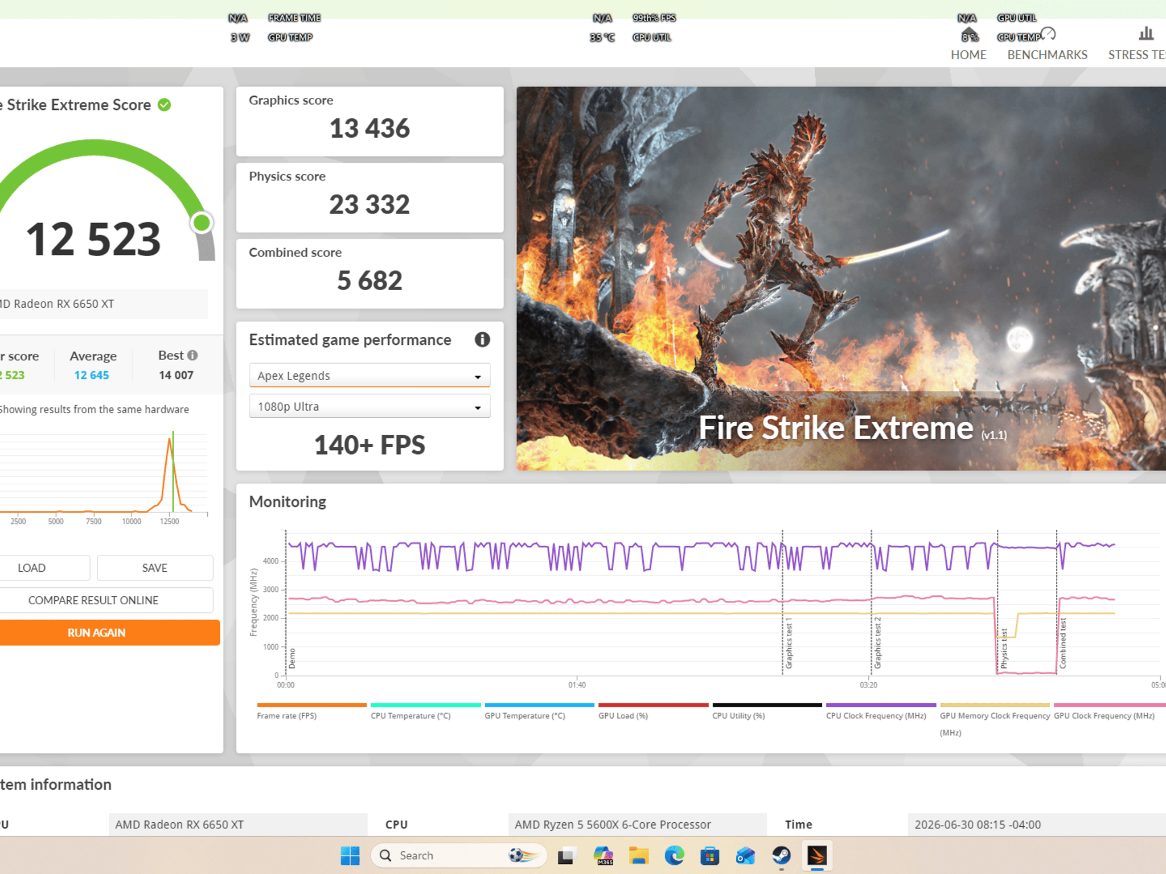This screenshot has height=874, width=1166.
Task: Click the AMD Radeon RX 6650 XT system info field
Action: (x=238, y=824)
